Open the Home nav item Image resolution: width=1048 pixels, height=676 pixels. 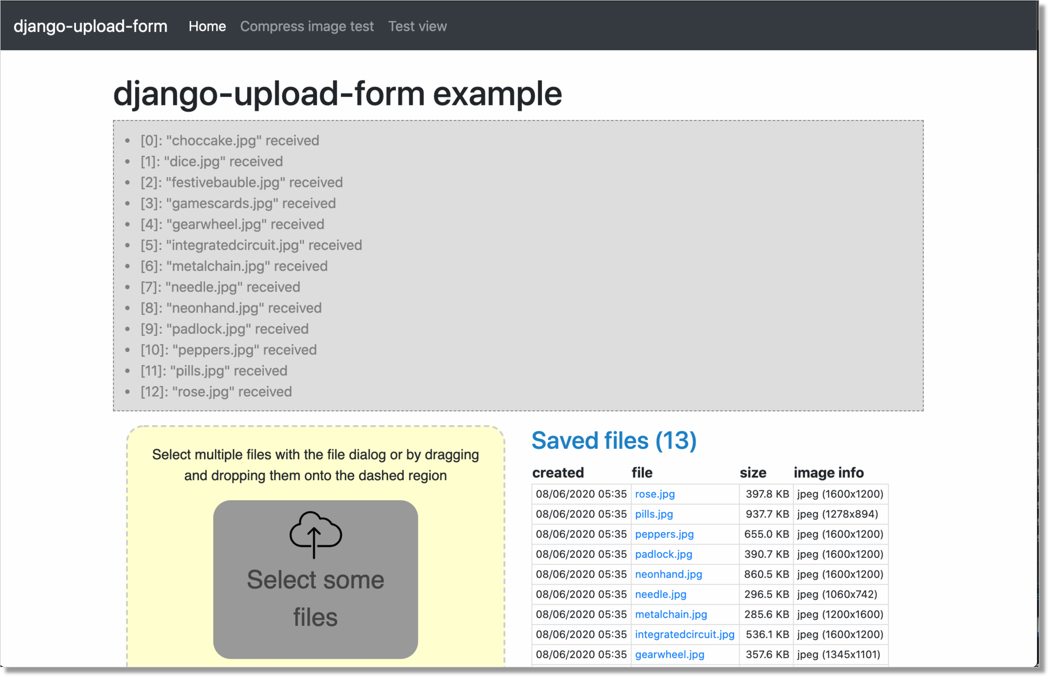coord(207,26)
